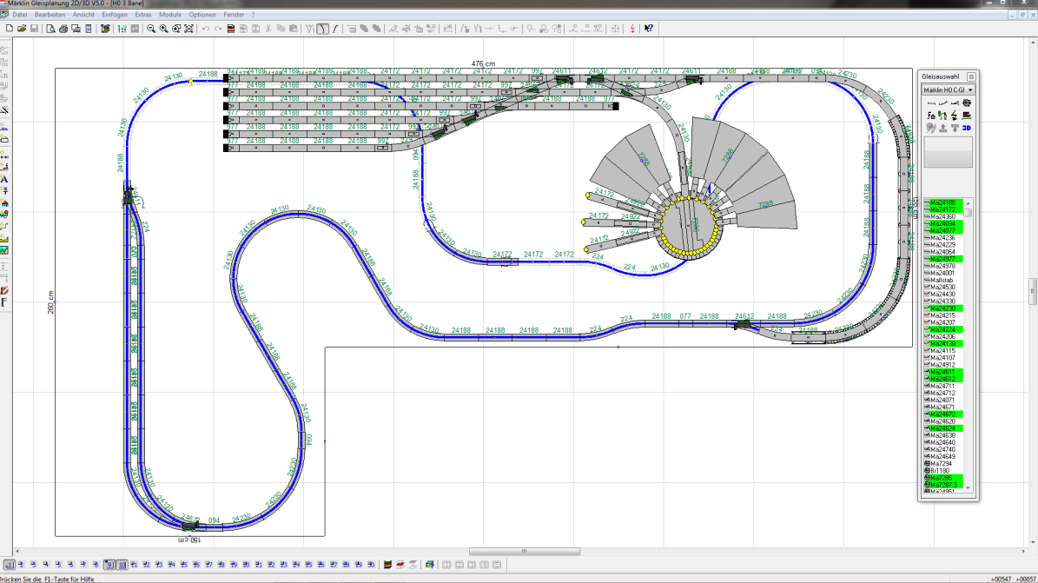Image resolution: width=1038 pixels, height=583 pixels.
Task: Toggle layer 9 button in the layer bar
Action: point(109,565)
